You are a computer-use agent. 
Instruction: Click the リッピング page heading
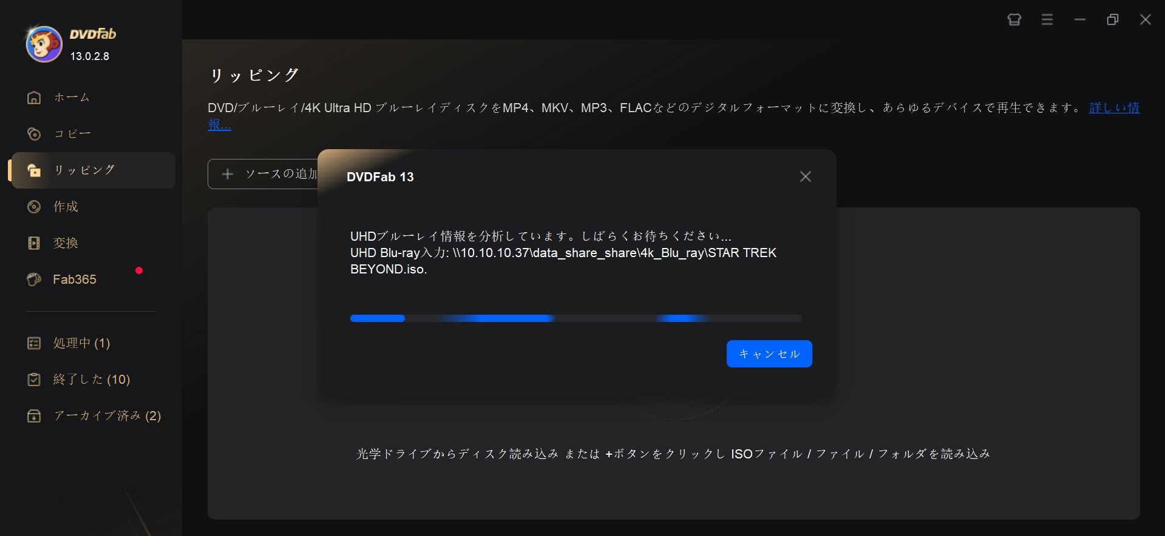(x=254, y=75)
